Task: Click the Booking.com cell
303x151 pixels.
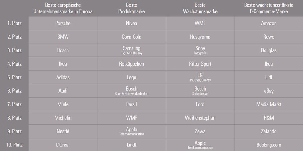Action: (269, 145)
